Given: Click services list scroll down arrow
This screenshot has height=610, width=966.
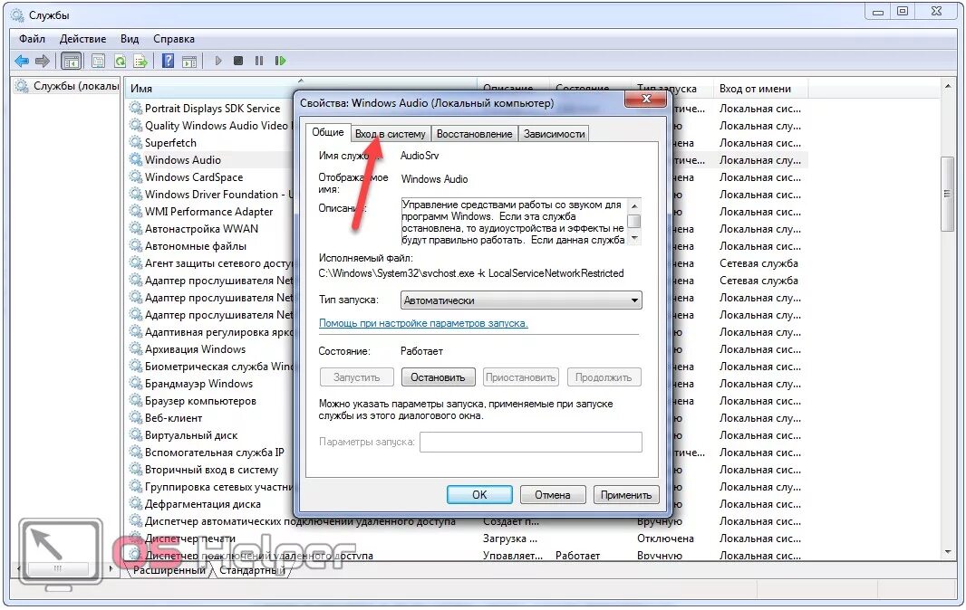Looking at the screenshot, I should tap(948, 551).
